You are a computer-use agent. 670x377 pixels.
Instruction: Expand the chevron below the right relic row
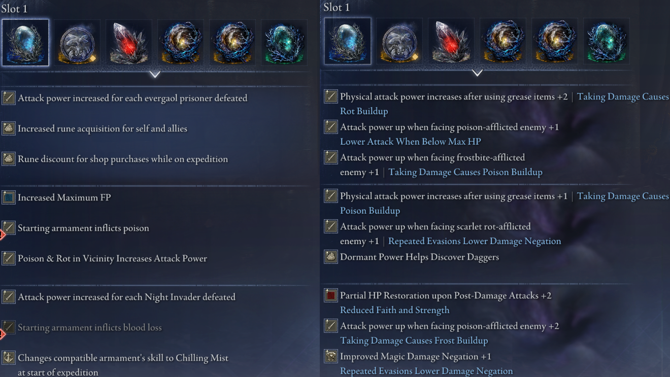pyautogui.click(x=477, y=73)
